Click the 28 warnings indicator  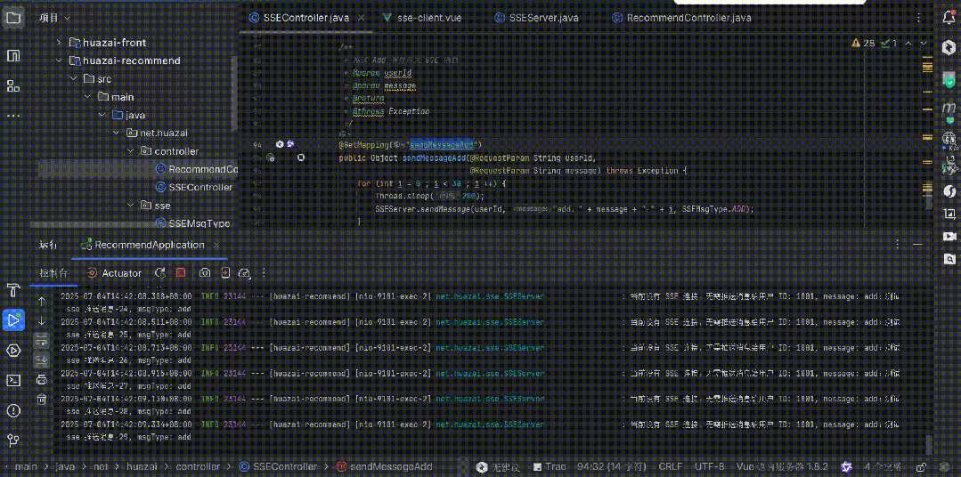coord(863,44)
